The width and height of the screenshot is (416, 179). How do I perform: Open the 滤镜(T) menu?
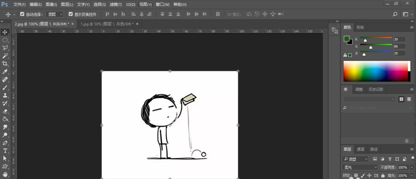115,5
